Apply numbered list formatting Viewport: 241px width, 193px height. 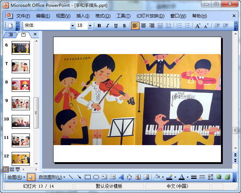(x=179, y=26)
